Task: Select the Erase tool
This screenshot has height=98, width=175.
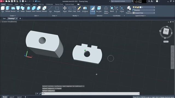Action: 79,9
